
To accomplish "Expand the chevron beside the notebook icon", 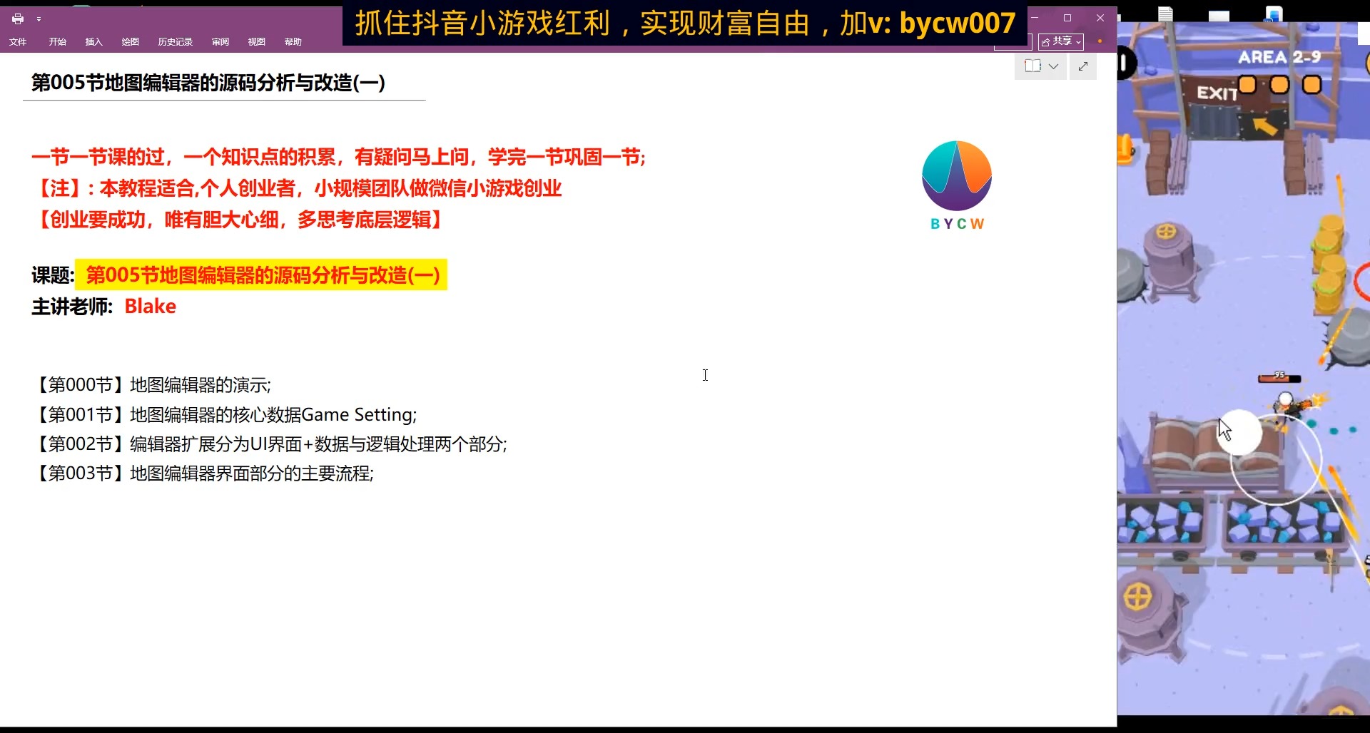I will click(1055, 66).
